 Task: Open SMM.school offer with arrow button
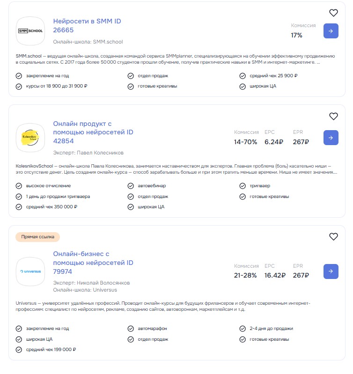331,31
